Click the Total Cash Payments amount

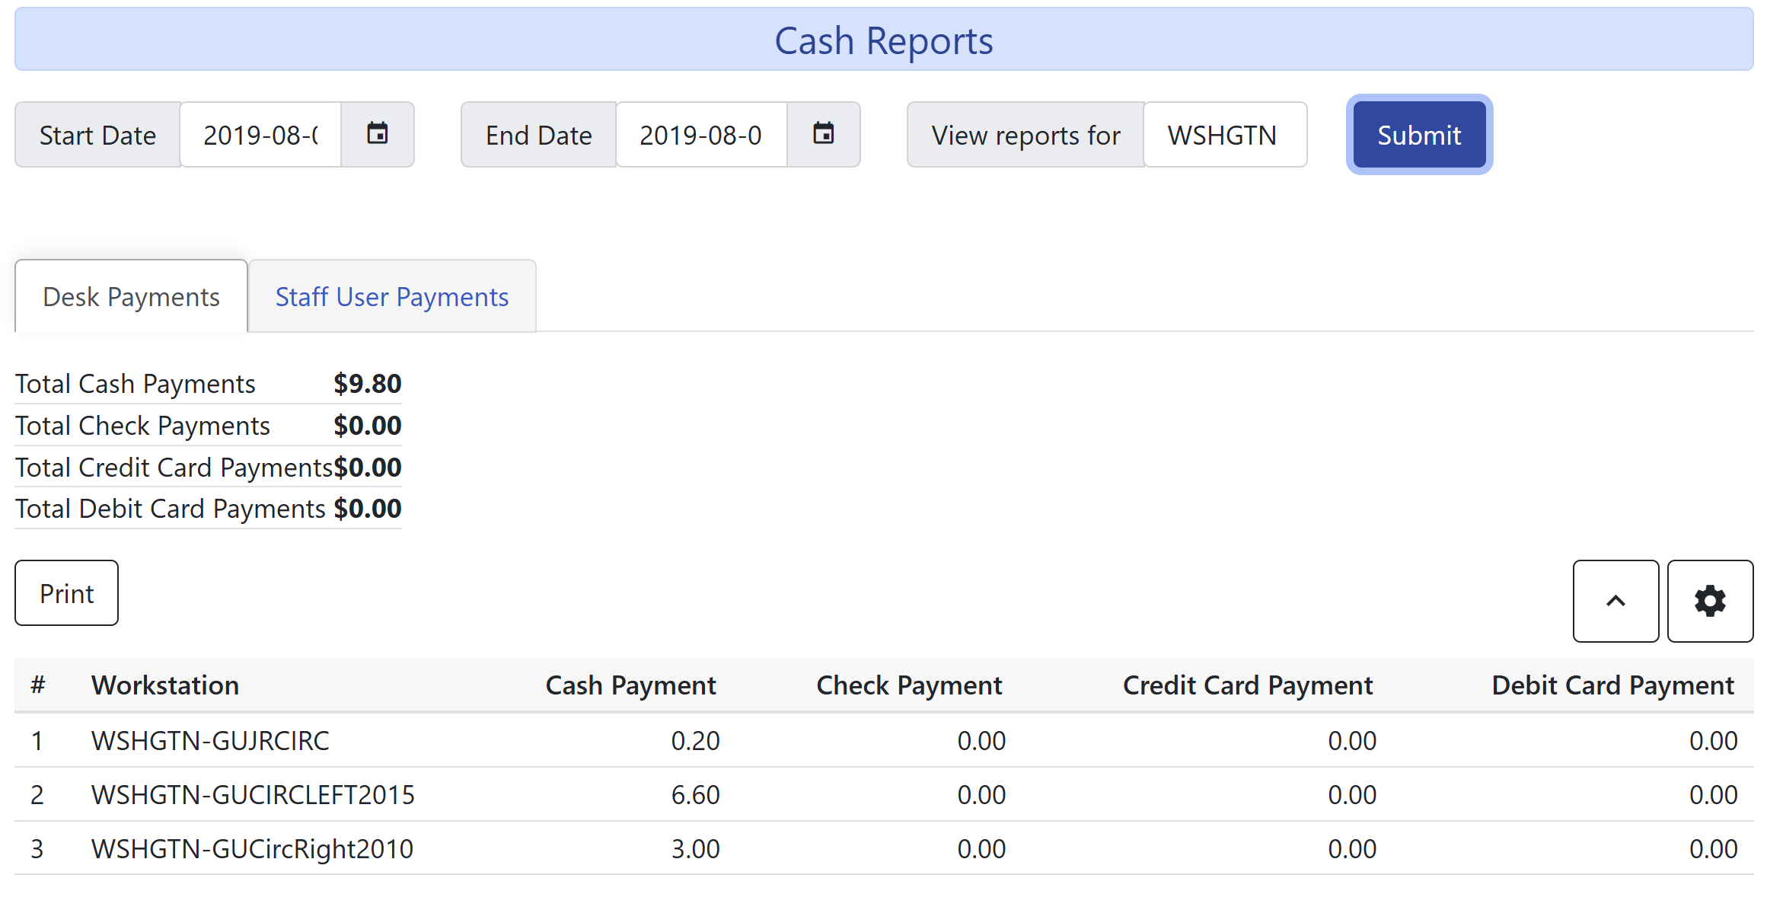tap(368, 383)
